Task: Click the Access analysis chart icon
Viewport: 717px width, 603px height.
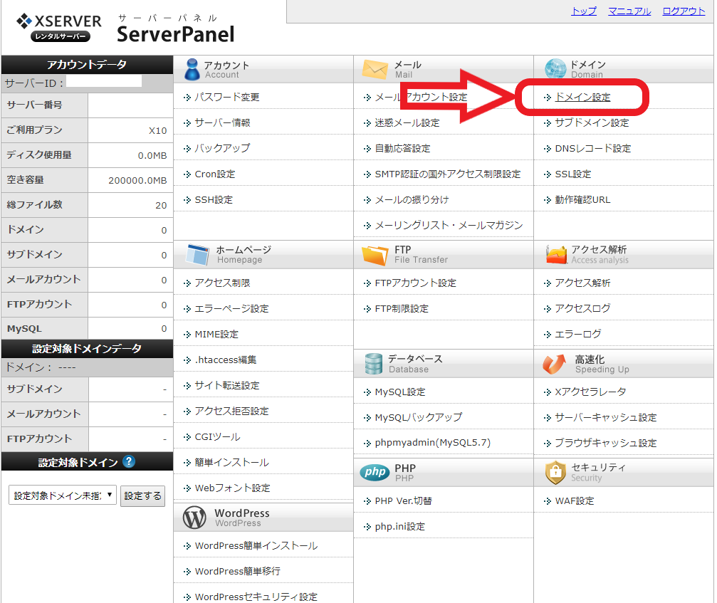Action: pyautogui.click(x=556, y=254)
